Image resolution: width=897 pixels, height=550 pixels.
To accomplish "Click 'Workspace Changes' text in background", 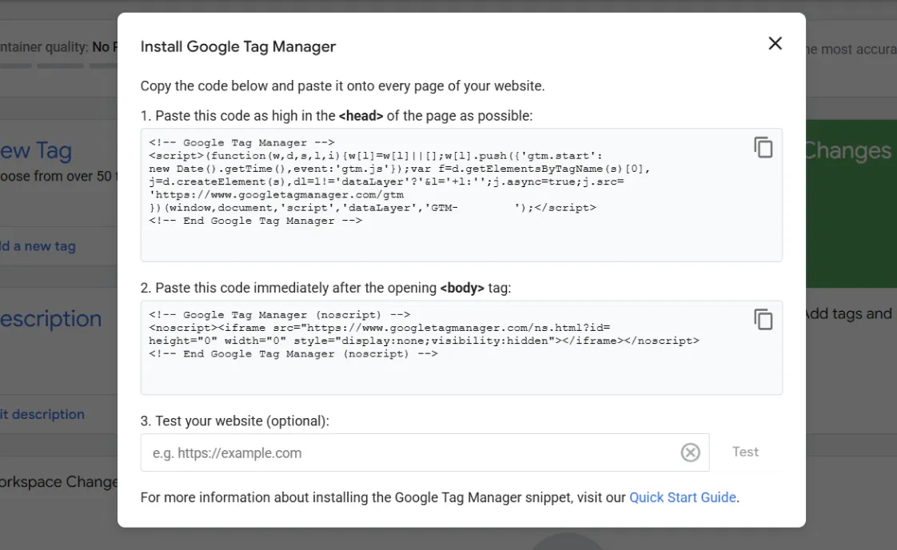I will coord(59,482).
